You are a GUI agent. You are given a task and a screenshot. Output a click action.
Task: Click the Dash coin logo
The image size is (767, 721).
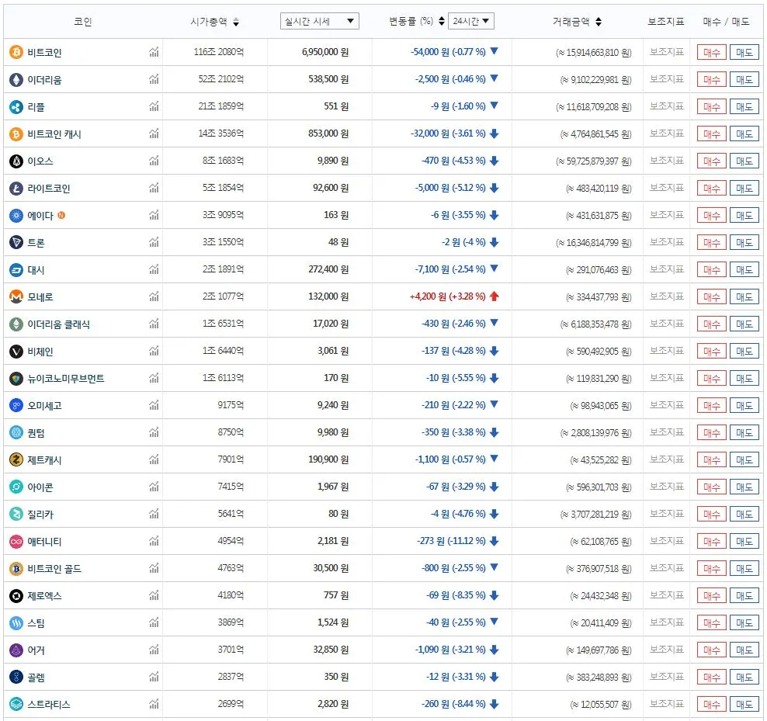pos(16,269)
